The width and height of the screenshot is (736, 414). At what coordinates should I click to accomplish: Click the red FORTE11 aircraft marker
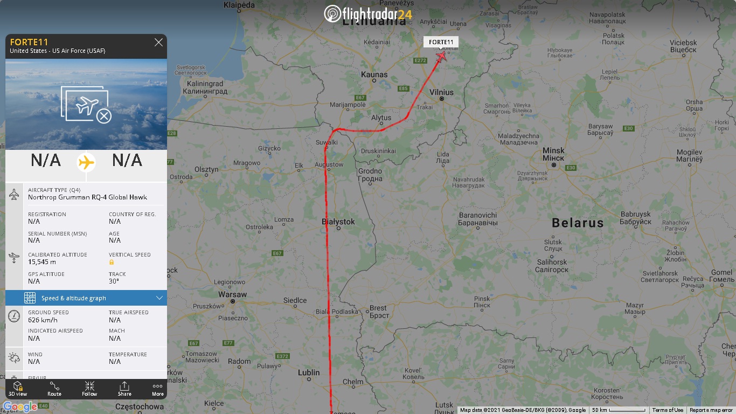[442, 56]
